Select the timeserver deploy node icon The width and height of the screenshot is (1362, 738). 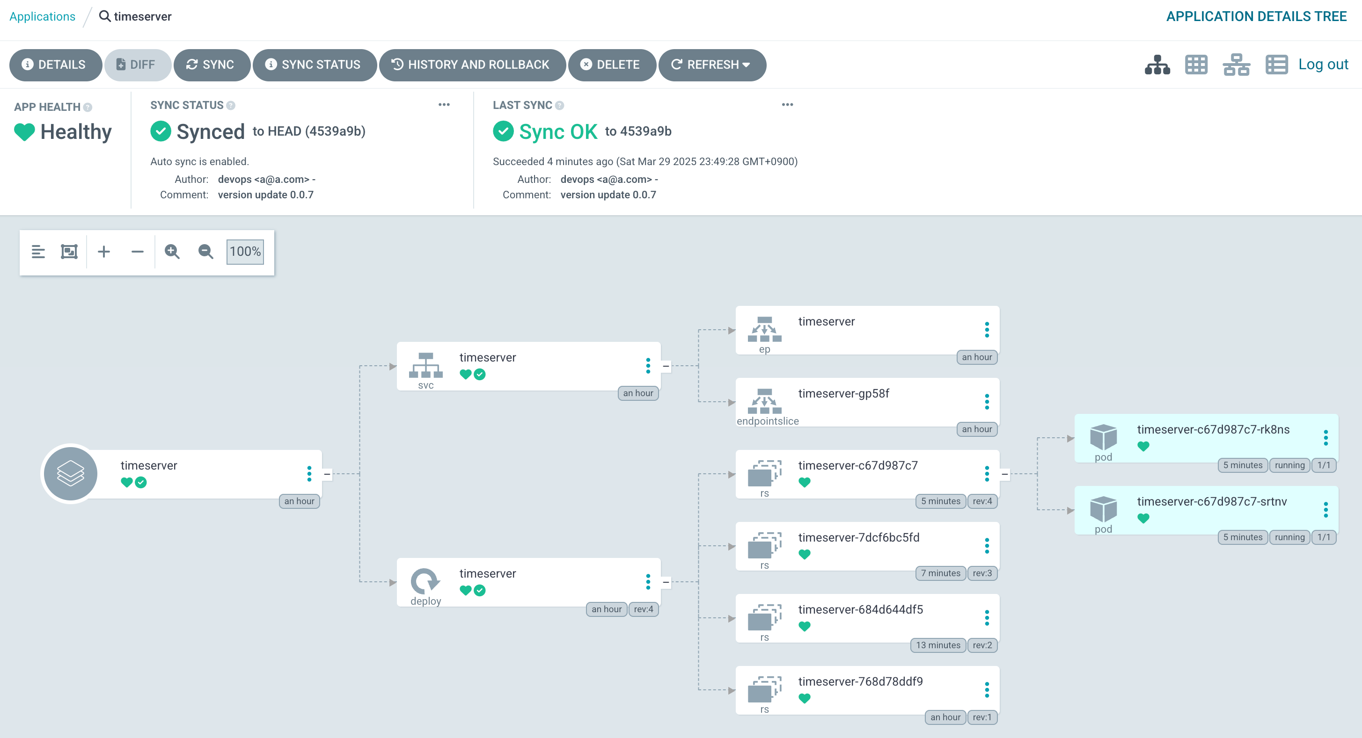[425, 581]
